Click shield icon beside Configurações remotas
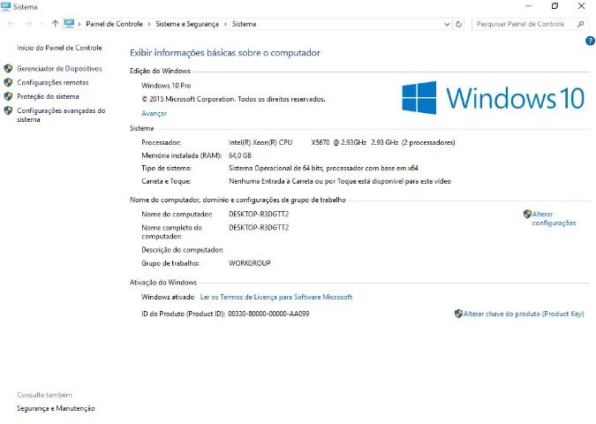This screenshot has height=424, width=596. coord(8,82)
